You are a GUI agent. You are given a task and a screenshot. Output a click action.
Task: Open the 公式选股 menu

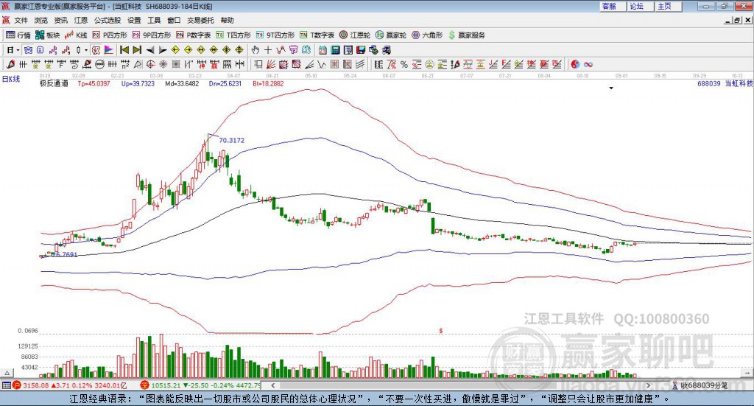click(108, 20)
